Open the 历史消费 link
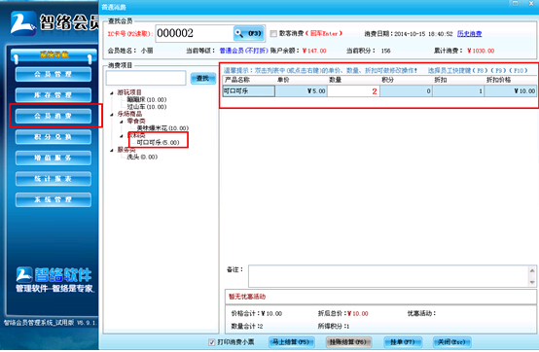The height and width of the screenshot is (352, 539). 469,34
